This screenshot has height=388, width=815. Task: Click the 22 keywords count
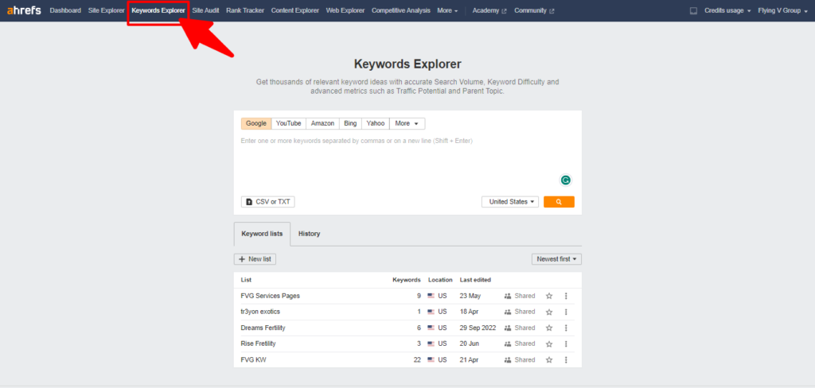417,360
